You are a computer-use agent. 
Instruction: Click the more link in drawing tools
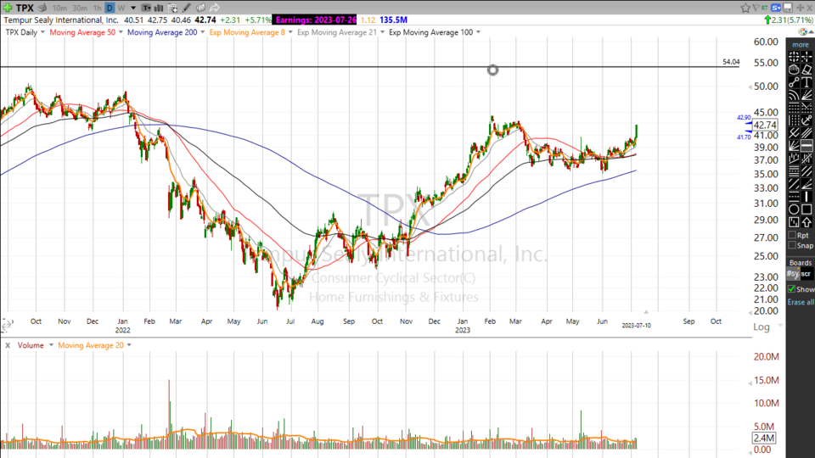(x=801, y=45)
